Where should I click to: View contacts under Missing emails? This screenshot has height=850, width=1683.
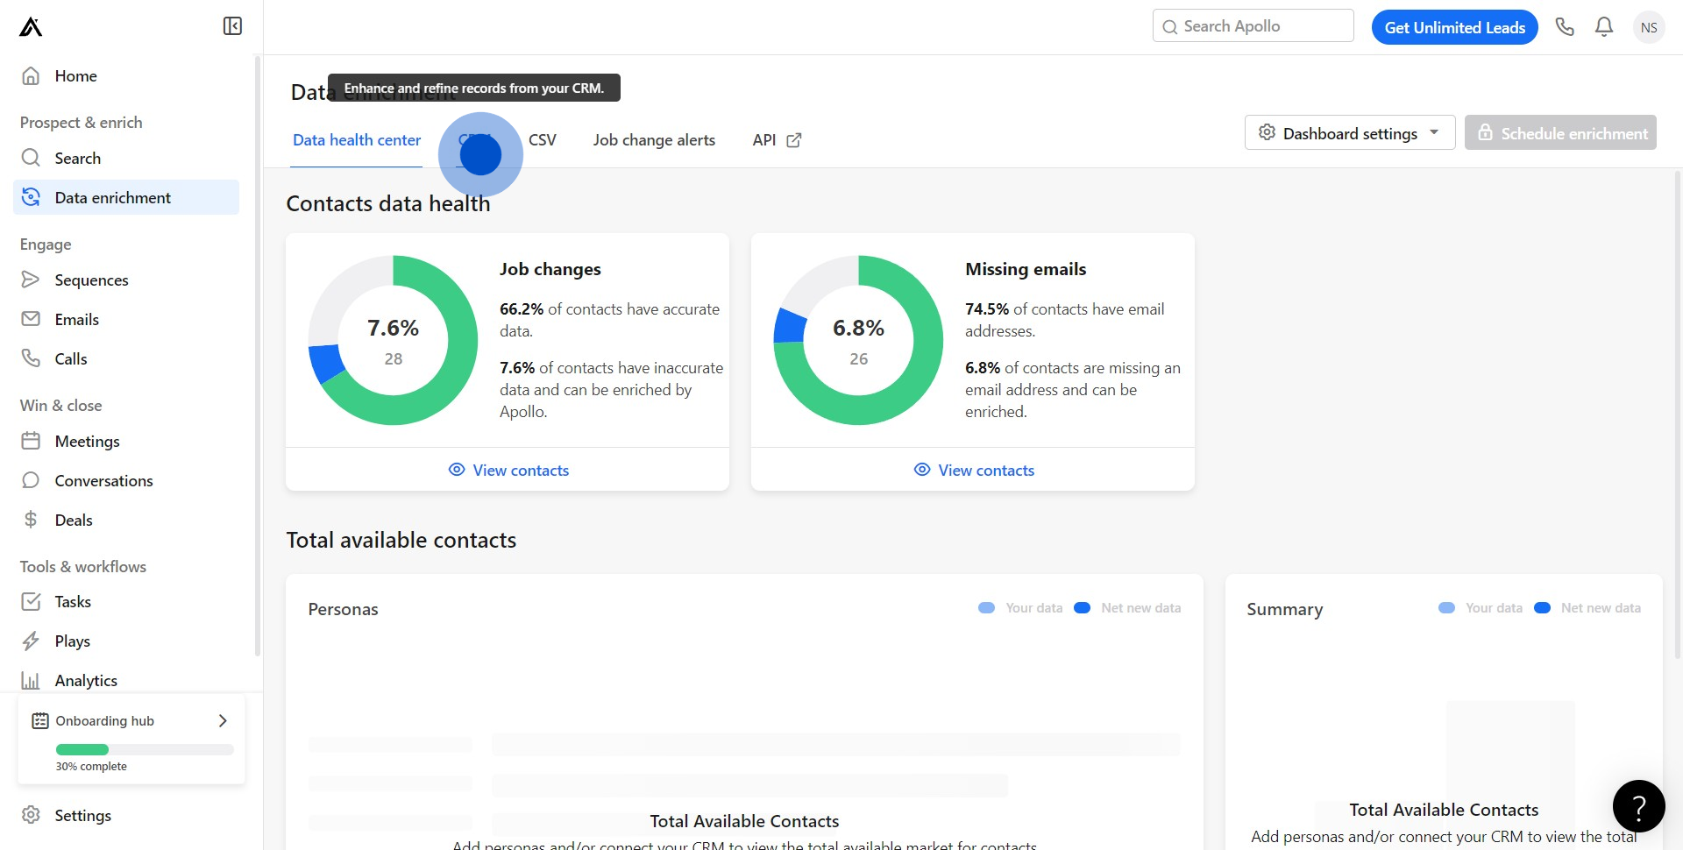974,471
